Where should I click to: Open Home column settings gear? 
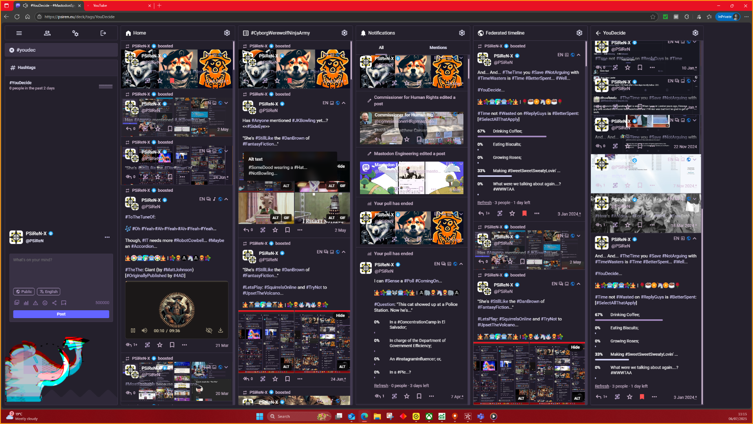(227, 33)
